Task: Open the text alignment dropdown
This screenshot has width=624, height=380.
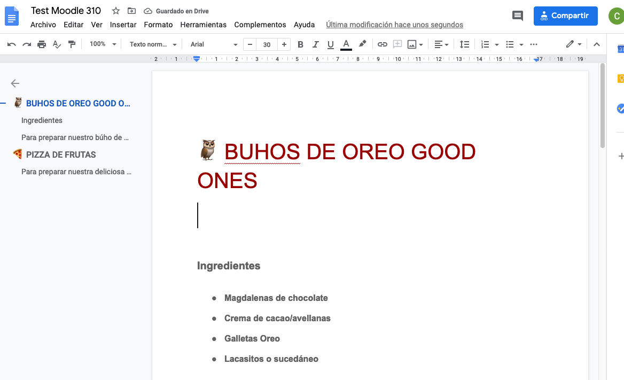Action: click(x=441, y=44)
